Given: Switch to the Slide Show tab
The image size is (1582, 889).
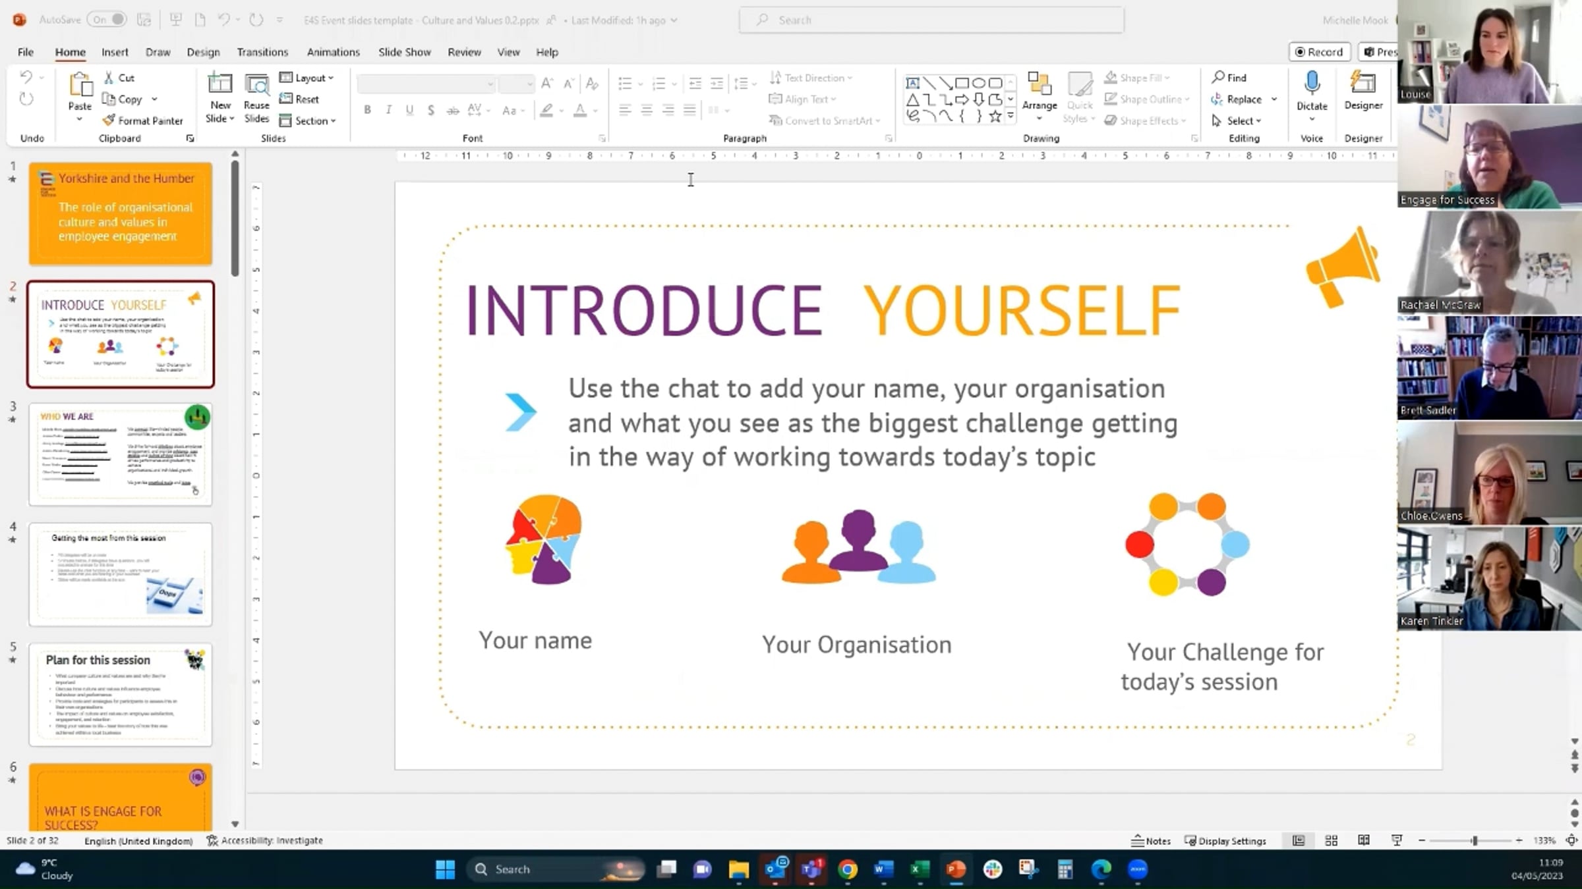Looking at the screenshot, I should click(404, 52).
